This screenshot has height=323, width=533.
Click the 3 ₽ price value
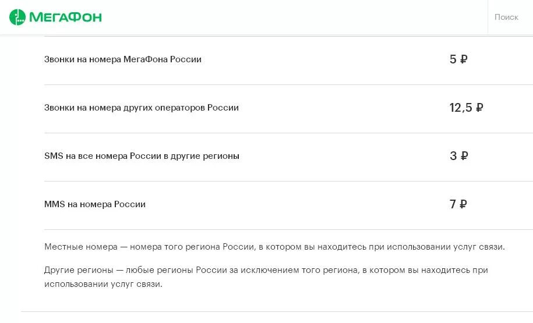coord(458,156)
